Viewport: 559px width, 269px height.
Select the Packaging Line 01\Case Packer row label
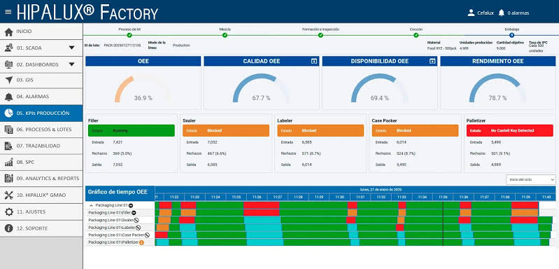click(116, 235)
